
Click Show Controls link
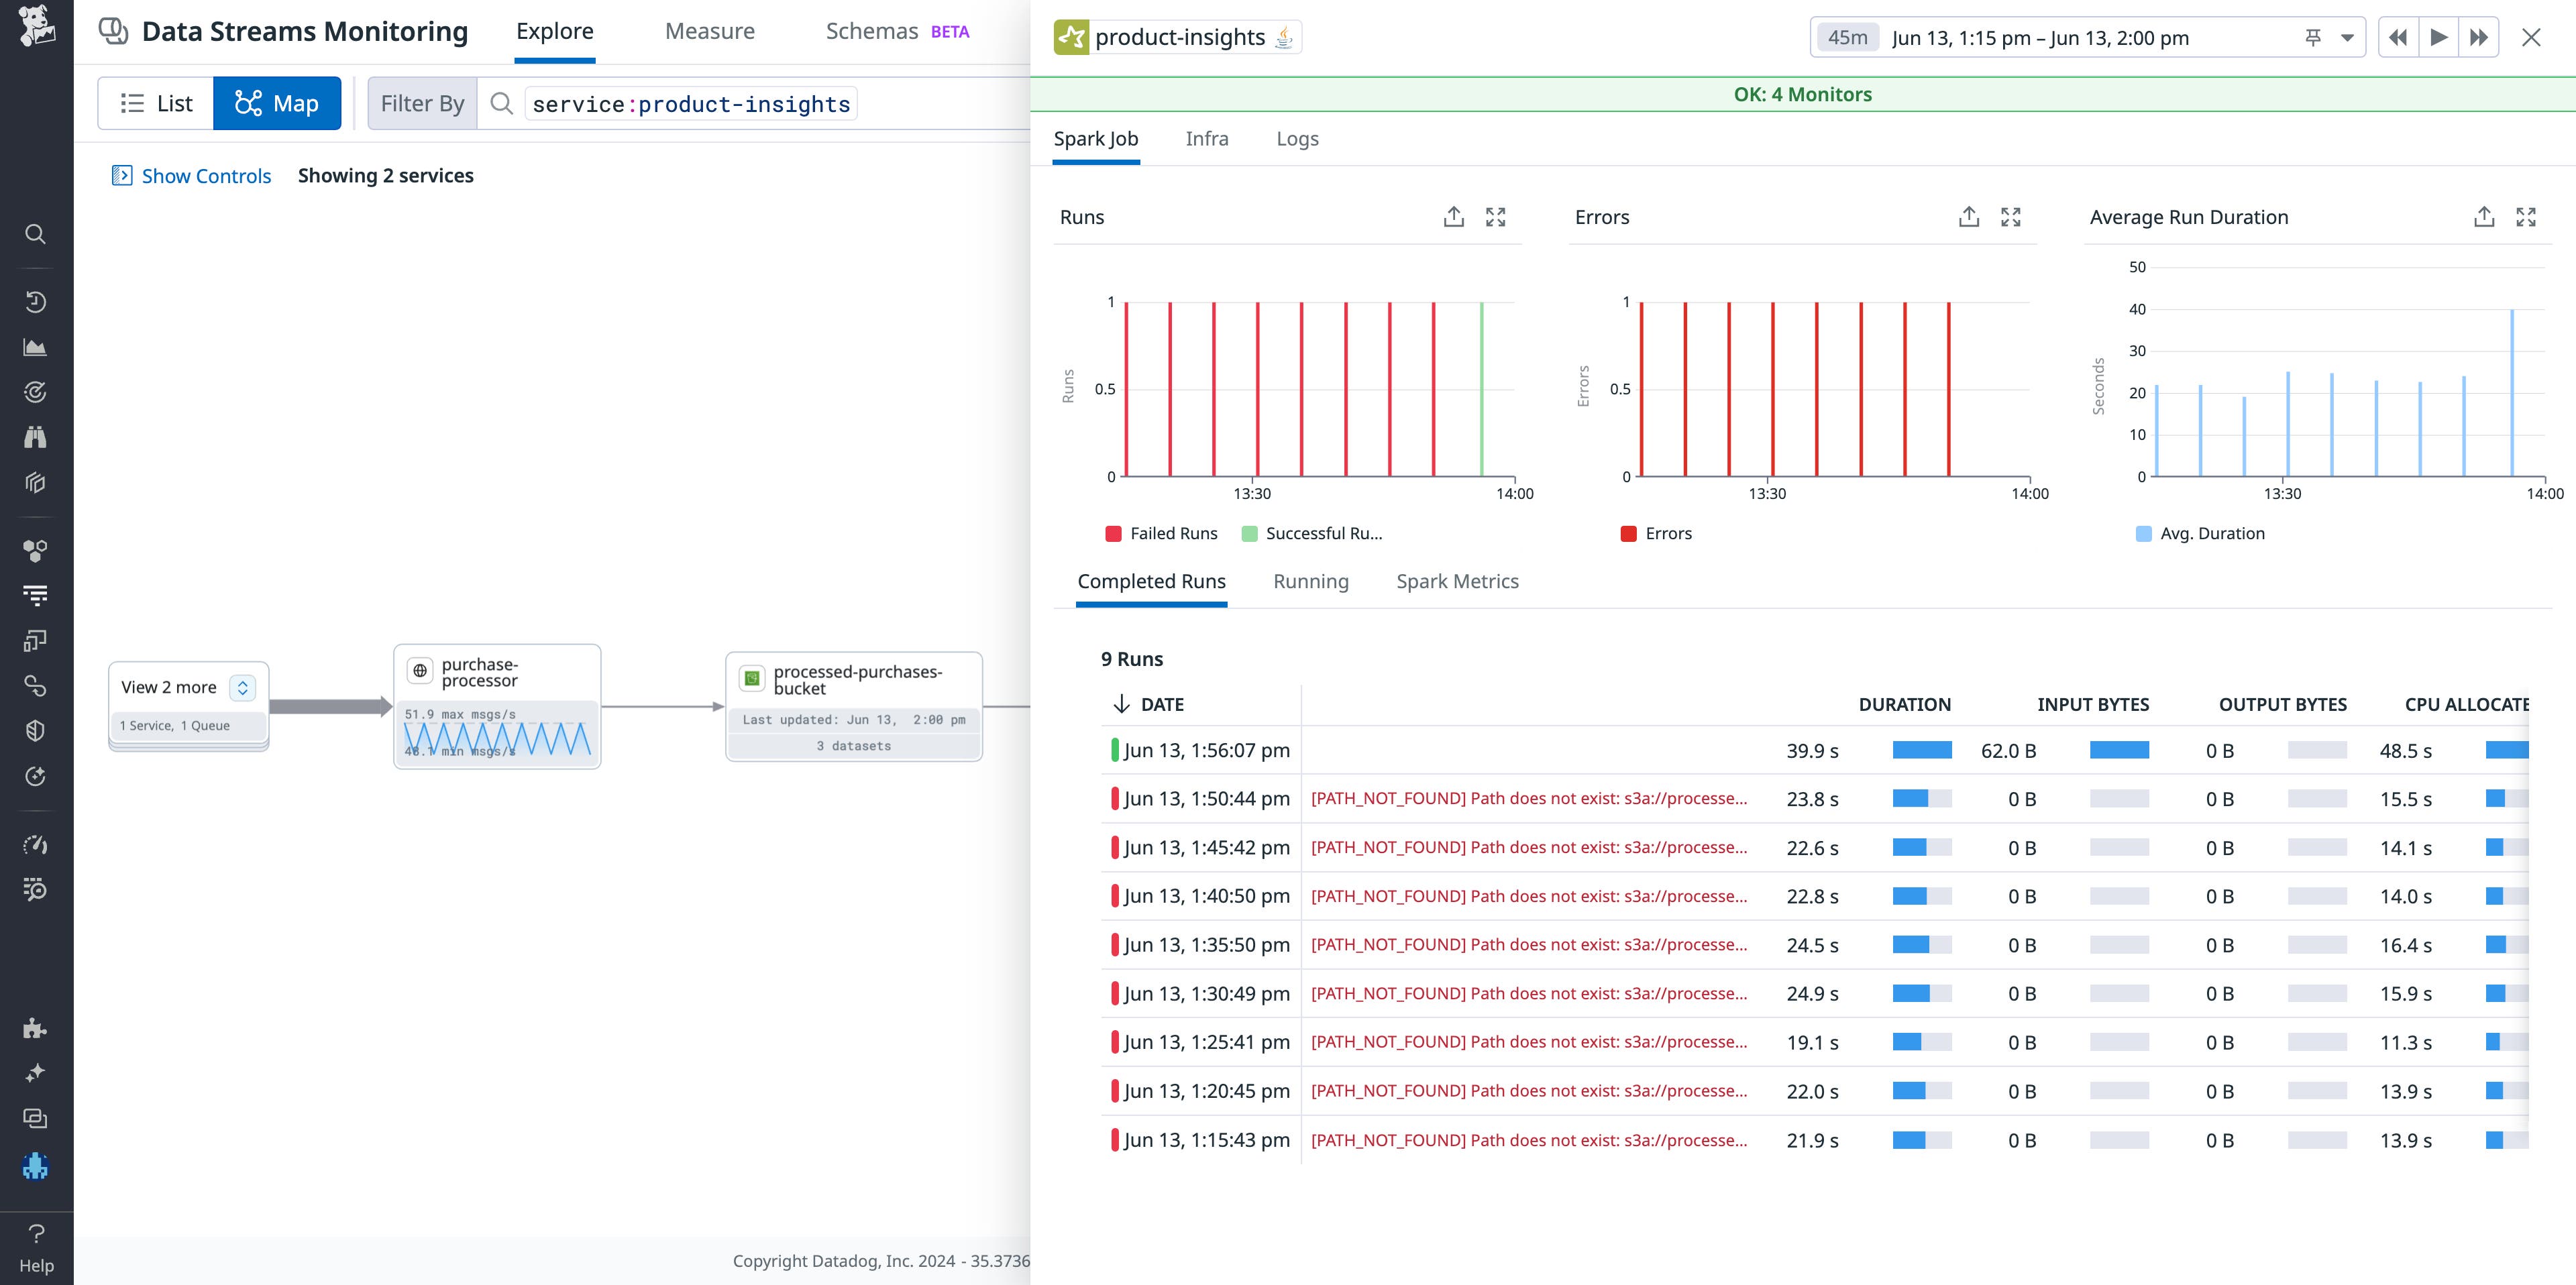coord(191,175)
